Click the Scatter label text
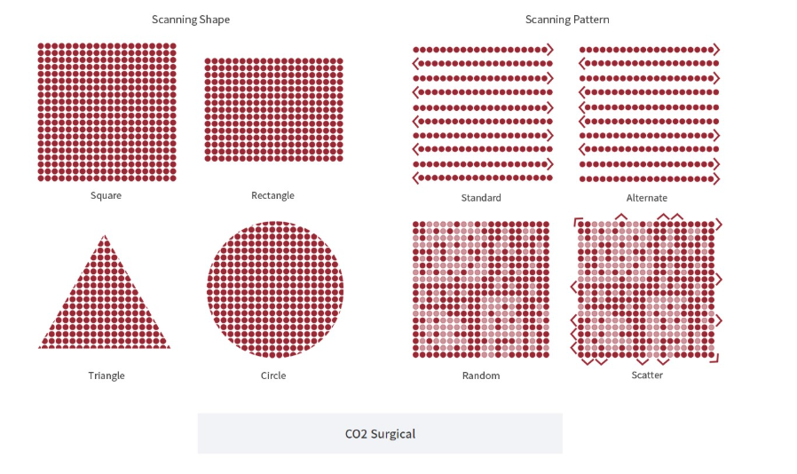The width and height of the screenshot is (797, 474). (647, 375)
